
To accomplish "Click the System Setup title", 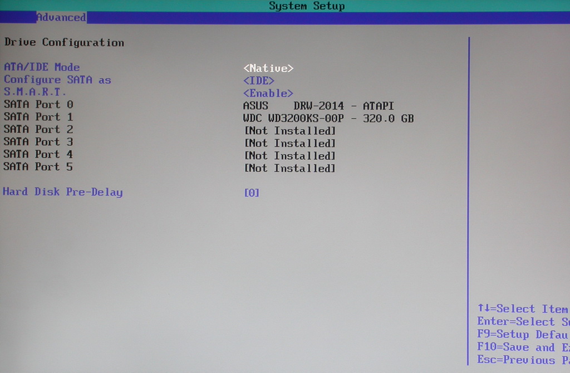I will click(307, 6).
